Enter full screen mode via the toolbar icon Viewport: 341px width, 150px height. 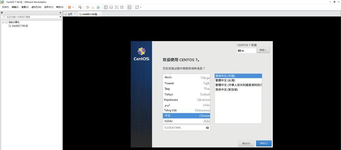point(116,7)
